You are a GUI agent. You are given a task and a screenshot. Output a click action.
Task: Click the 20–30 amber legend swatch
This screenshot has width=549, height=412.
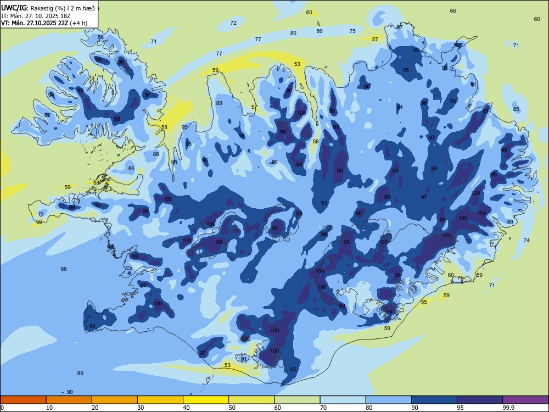tap(115, 400)
